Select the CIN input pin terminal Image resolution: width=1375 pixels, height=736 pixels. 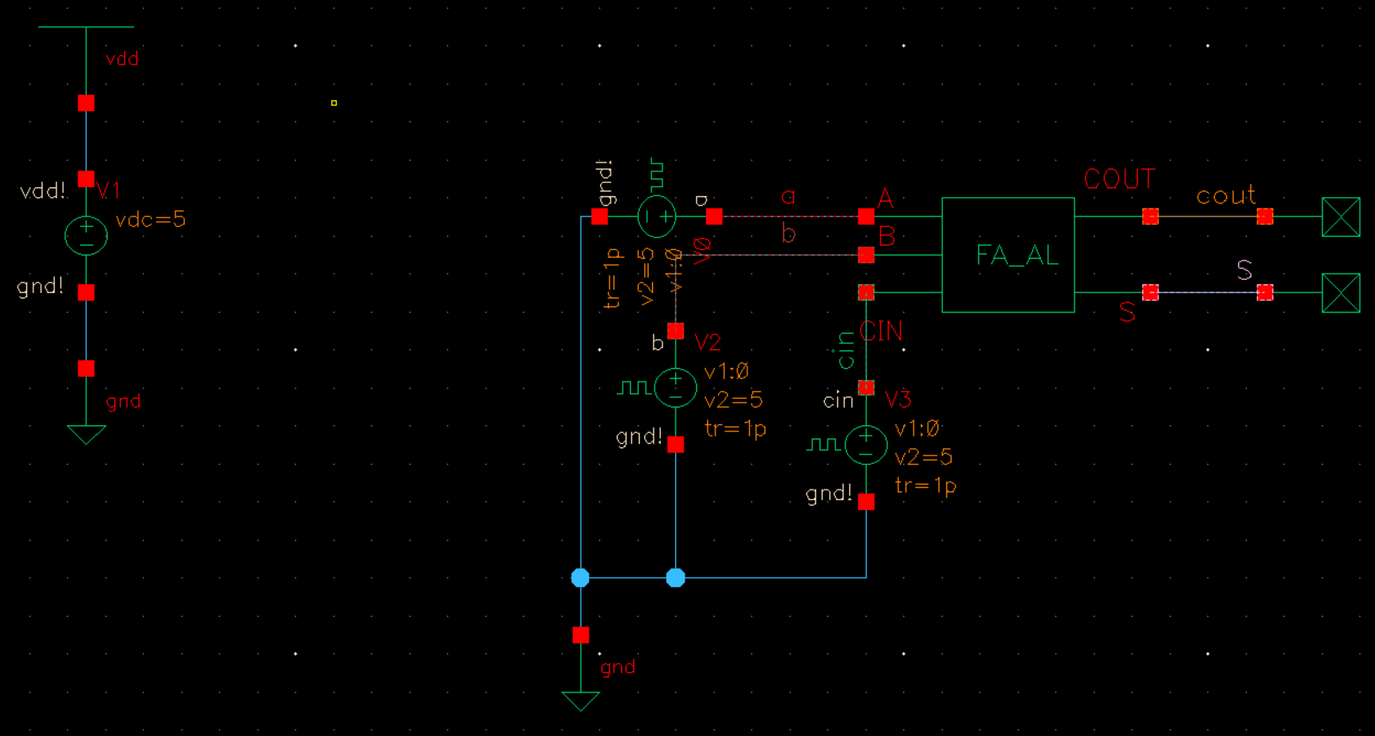866,292
